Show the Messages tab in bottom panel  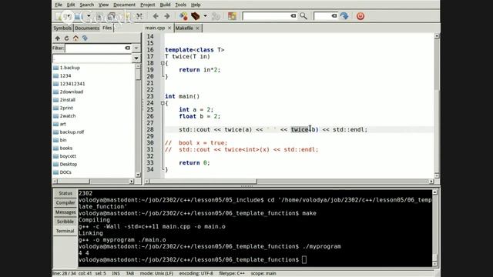pos(65,212)
